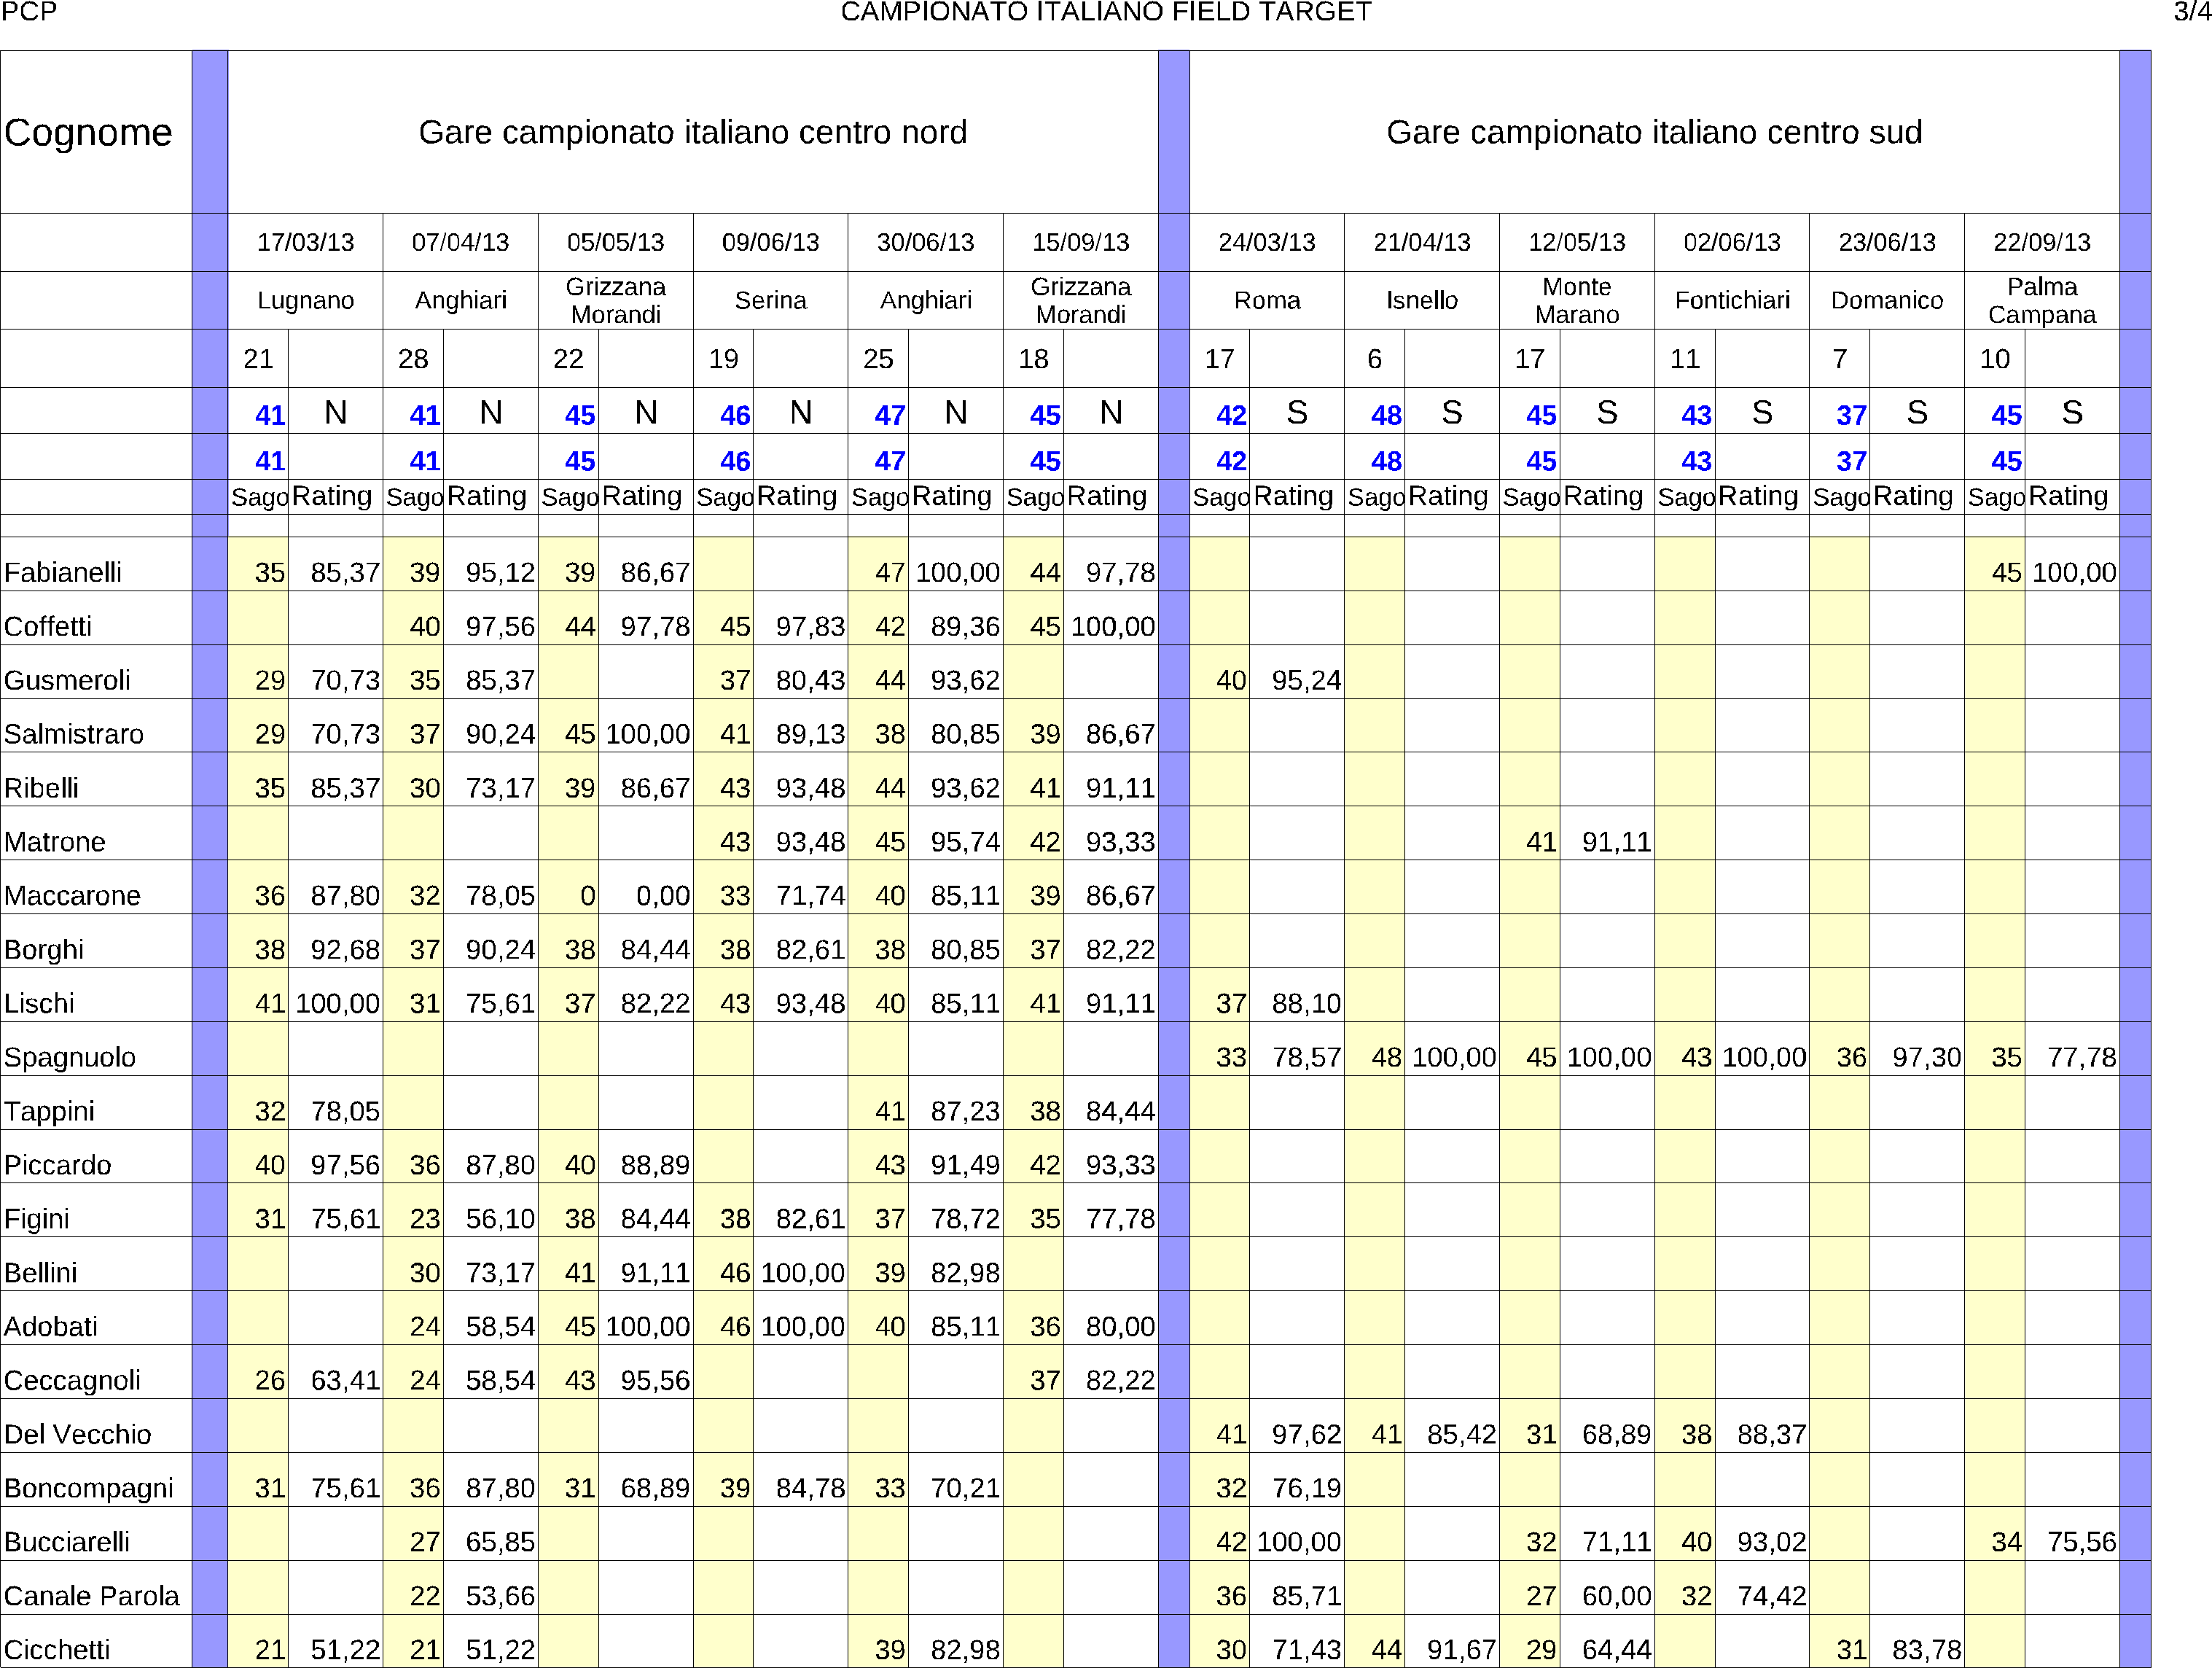Image resolution: width=2212 pixels, height=1668 pixels.
Task: Select the Tappini row name
Action: point(49,1112)
